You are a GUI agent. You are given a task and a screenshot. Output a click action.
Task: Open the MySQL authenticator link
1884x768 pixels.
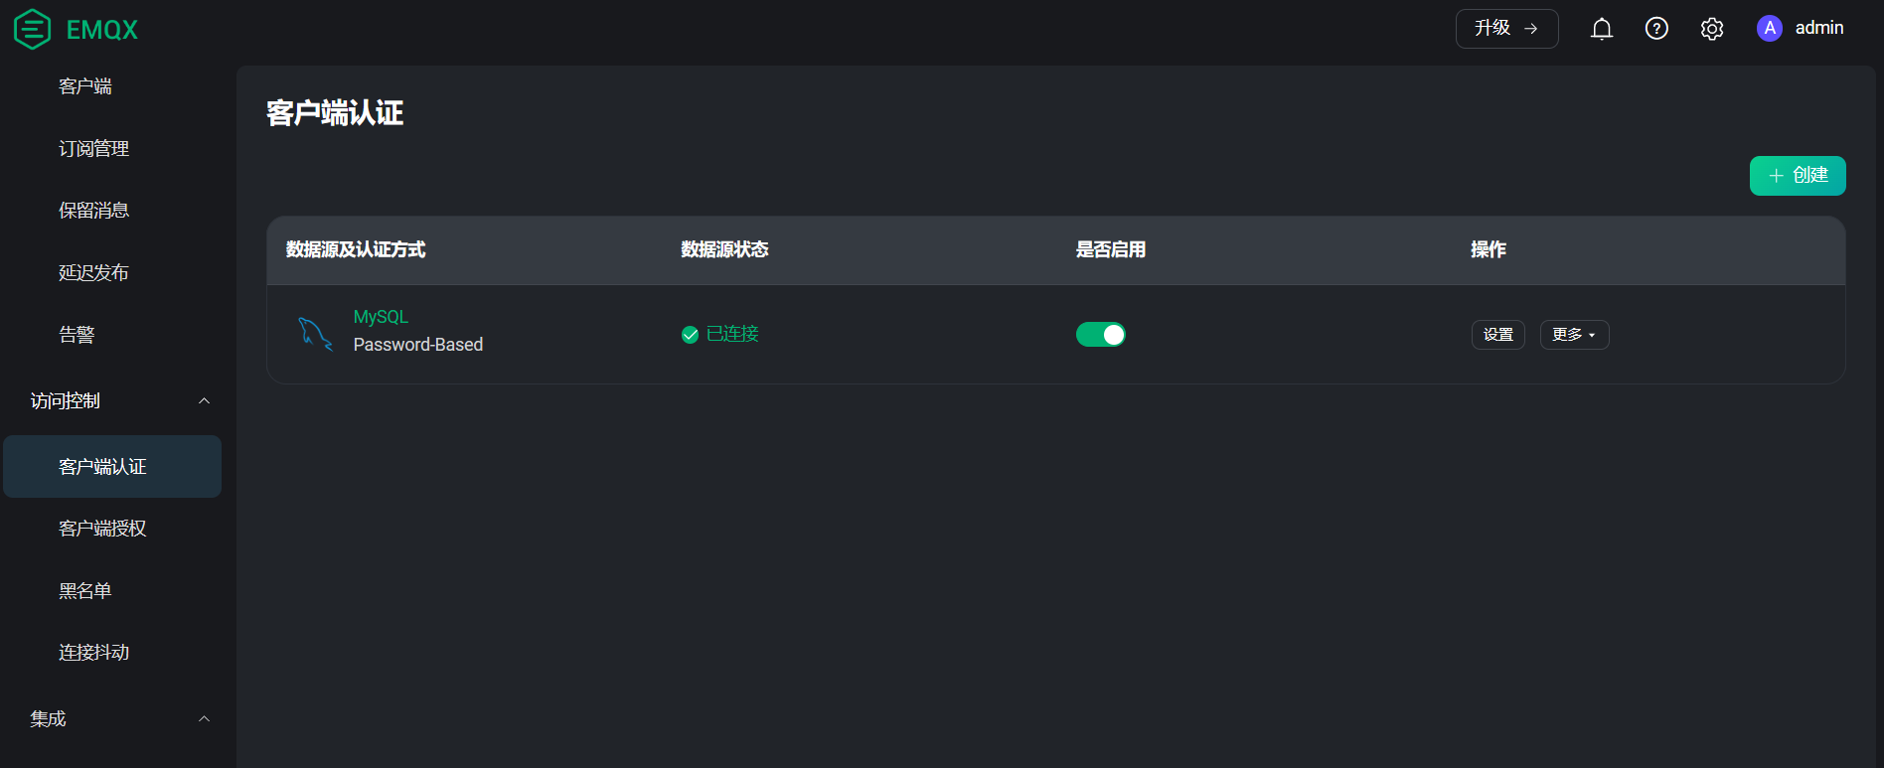381,317
